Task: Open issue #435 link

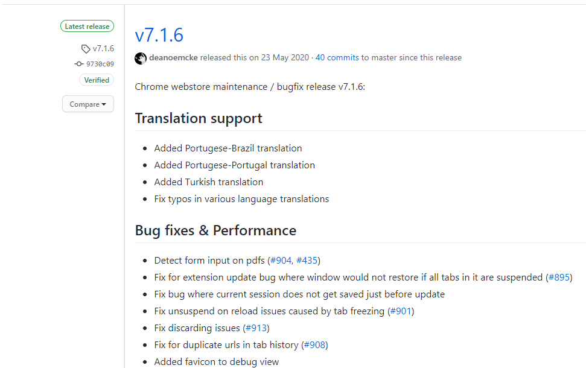Action: click(307, 261)
